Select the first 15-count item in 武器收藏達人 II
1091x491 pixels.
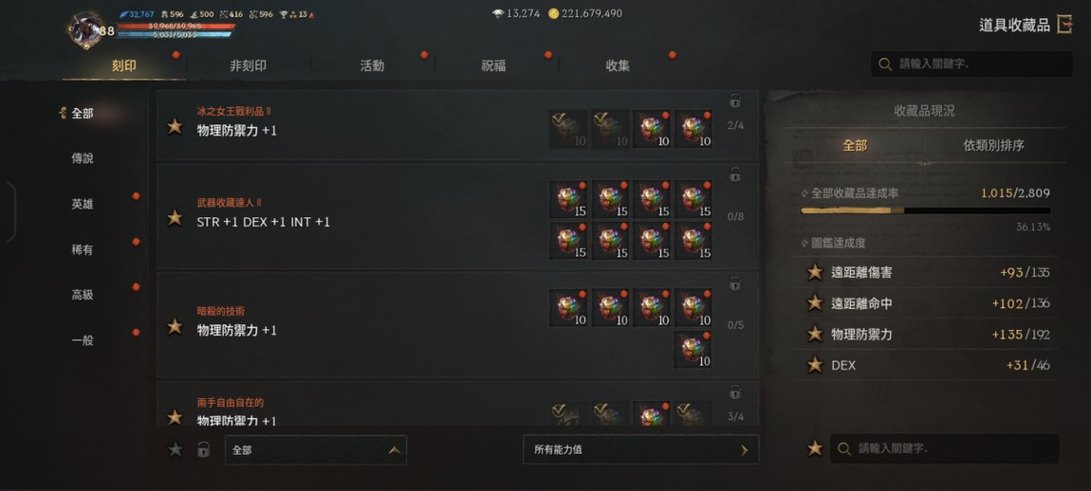[568, 200]
